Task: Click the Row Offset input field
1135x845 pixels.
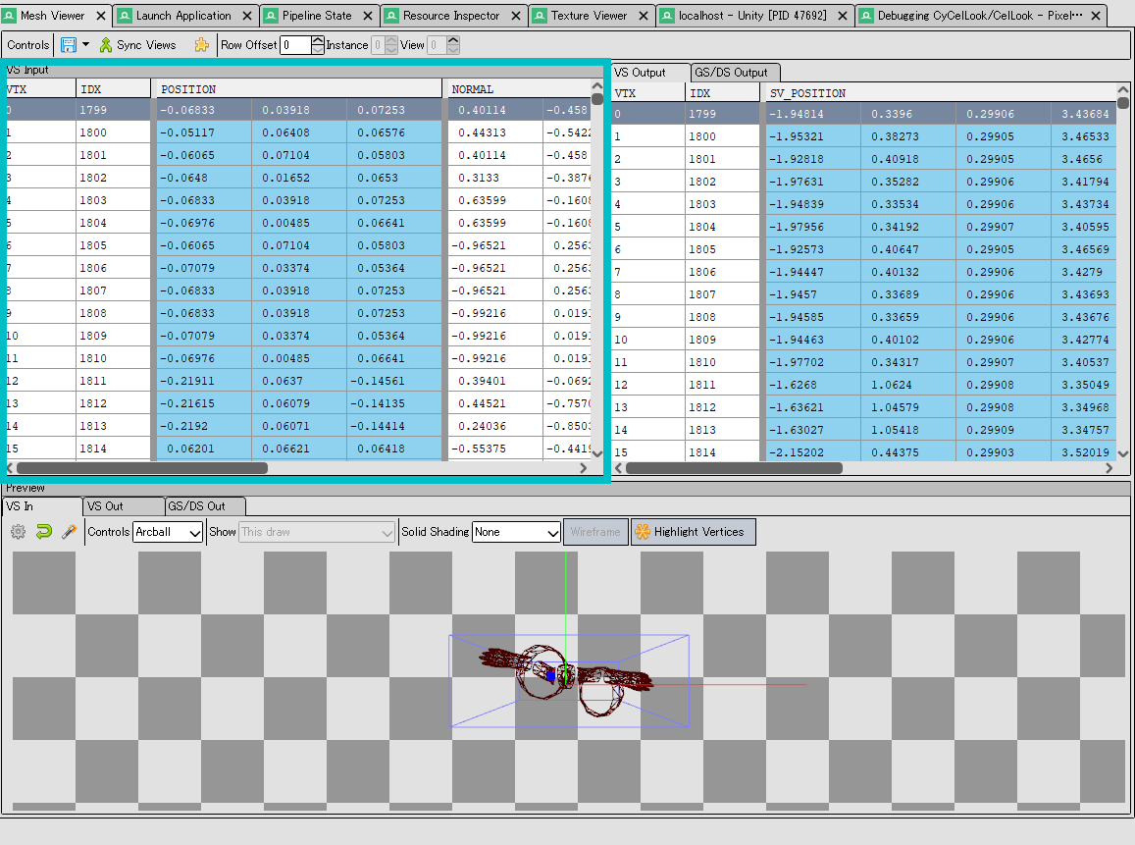Action: [x=294, y=45]
